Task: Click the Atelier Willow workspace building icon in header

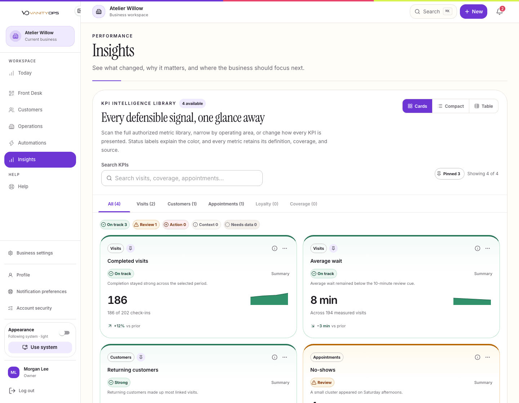Action: pyautogui.click(x=99, y=12)
